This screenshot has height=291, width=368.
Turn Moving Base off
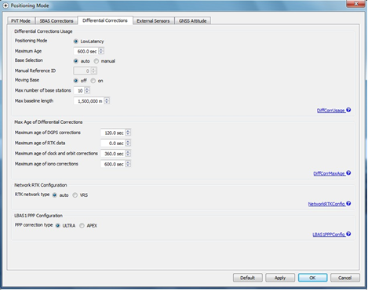tap(76, 81)
